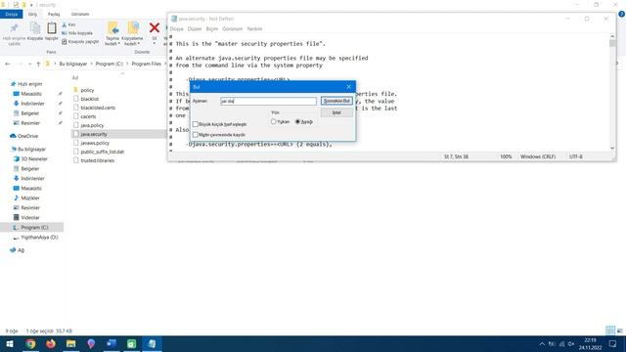Click İptal button in Find dialog

click(336, 112)
